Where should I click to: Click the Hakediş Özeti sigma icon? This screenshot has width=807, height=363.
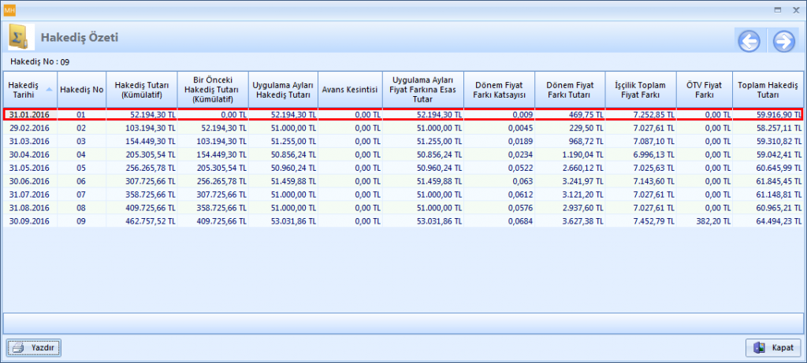tap(20, 37)
